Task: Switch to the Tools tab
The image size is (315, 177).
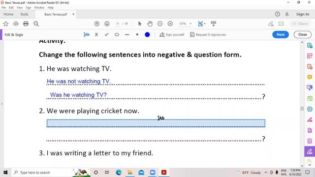Action: 24,14
